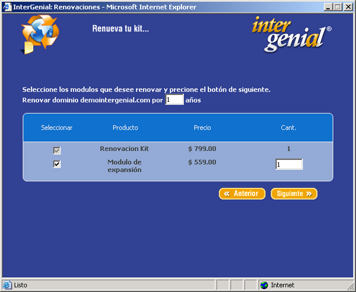Click the Renovacion Kit product name
Viewport: 356px width, 292px height.
coord(125,149)
